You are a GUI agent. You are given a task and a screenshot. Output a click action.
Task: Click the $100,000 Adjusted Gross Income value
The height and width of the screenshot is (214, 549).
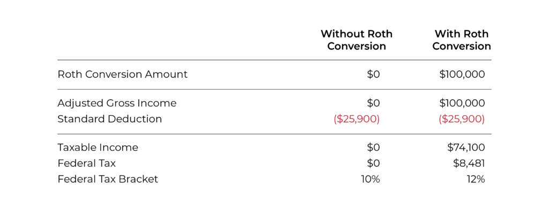coord(462,104)
